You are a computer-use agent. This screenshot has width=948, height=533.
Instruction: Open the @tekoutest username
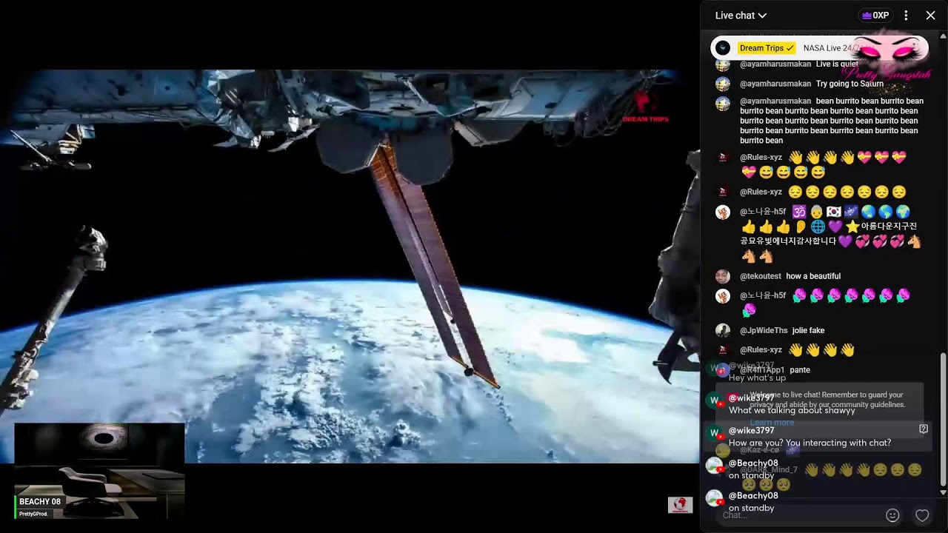[761, 277]
